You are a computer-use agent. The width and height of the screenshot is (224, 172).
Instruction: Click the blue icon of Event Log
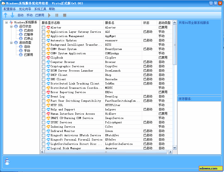point(48,96)
